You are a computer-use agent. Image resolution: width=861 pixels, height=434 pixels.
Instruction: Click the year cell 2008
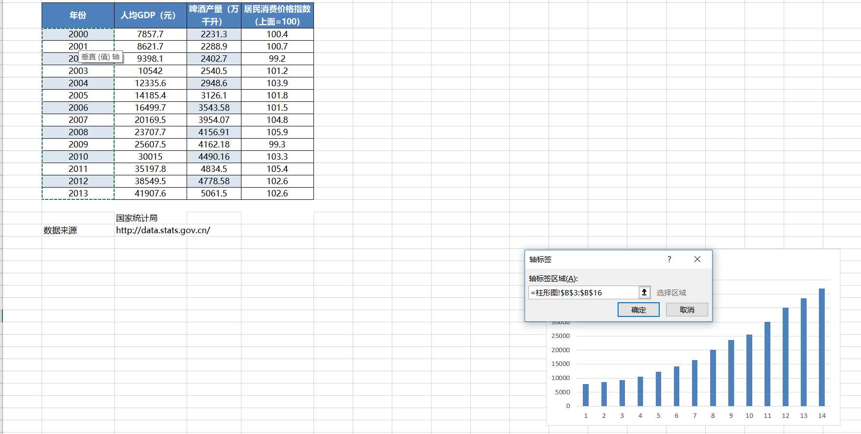pos(78,132)
